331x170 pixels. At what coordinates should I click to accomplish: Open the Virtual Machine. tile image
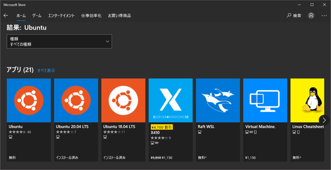click(x=265, y=100)
